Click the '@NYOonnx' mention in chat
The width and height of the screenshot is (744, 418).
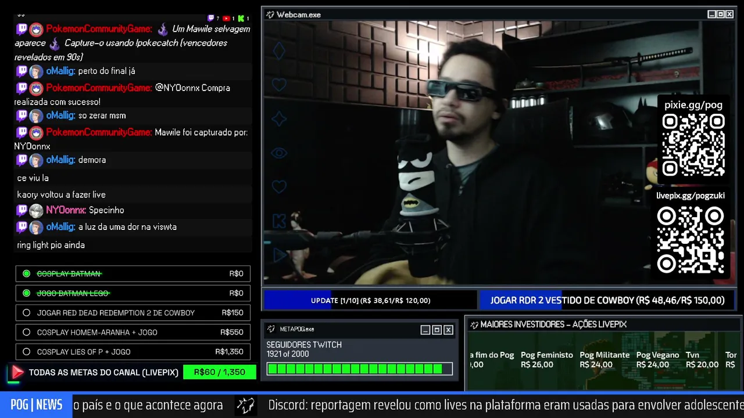pos(177,88)
